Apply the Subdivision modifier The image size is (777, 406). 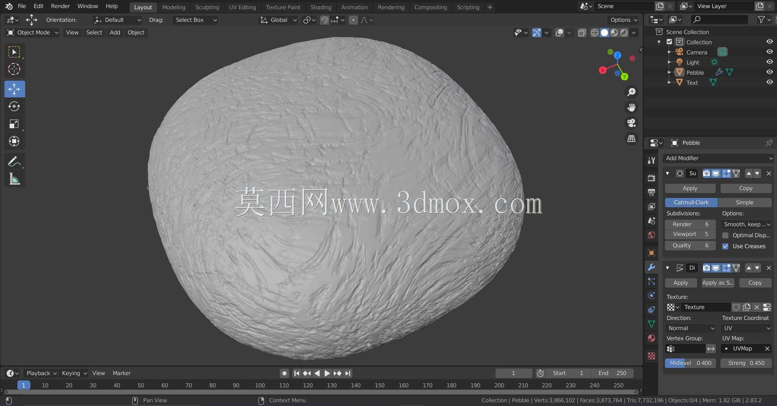tap(690, 188)
